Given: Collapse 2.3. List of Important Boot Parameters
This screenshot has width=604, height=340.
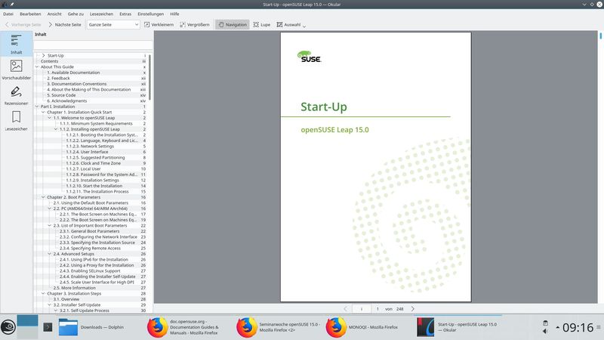Looking at the screenshot, I should click(x=49, y=225).
